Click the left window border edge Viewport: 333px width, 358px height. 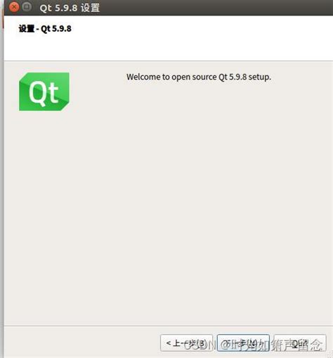point(2,188)
